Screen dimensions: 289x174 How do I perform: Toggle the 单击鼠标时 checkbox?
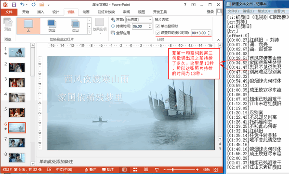(158, 26)
